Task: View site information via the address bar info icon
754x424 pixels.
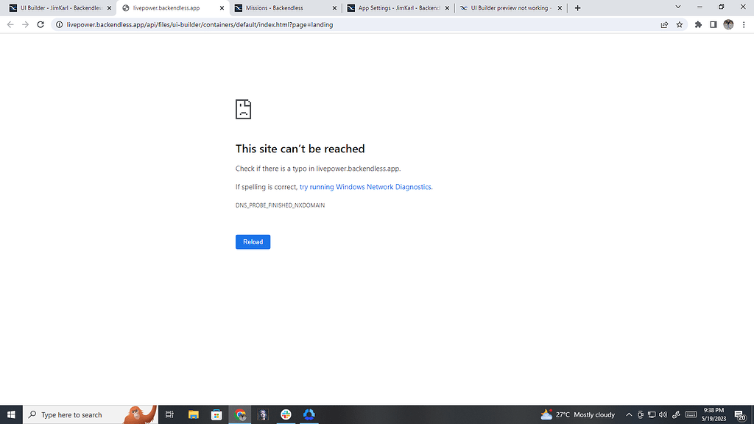Action: tap(58, 24)
